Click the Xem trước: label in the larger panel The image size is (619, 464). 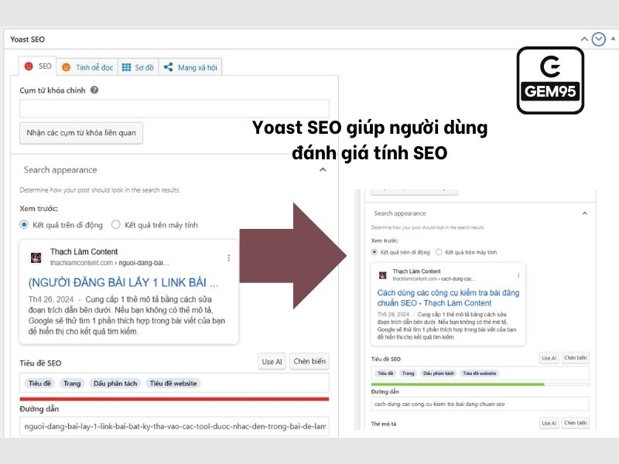[x=39, y=208]
